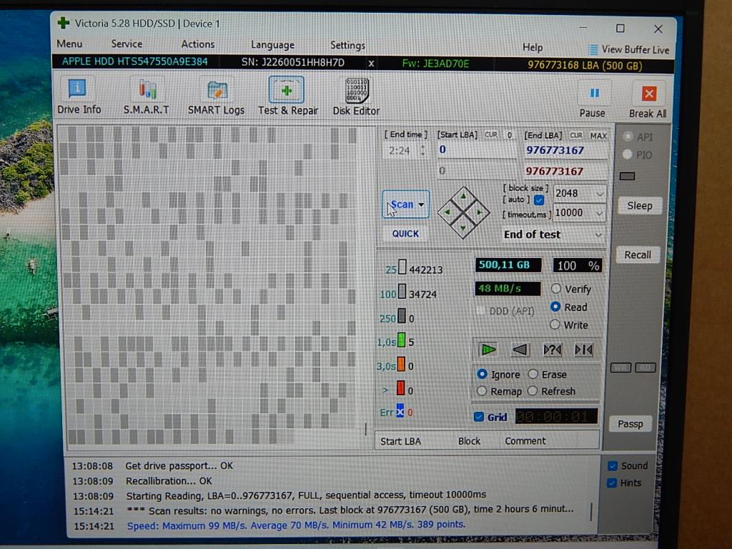732x549 pixels.
Task: Open the Service menu
Action: [127, 44]
